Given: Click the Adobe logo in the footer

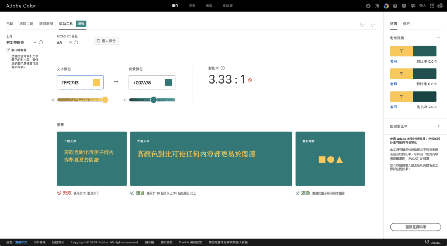Looking at the screenshot, I should 433,243.
